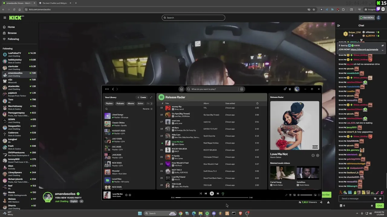The width and height of the screenshot is (387, 217).
Task: Open pinned discord.gg/amanda link
Action: pyautogui.click(x=364, y=49)
